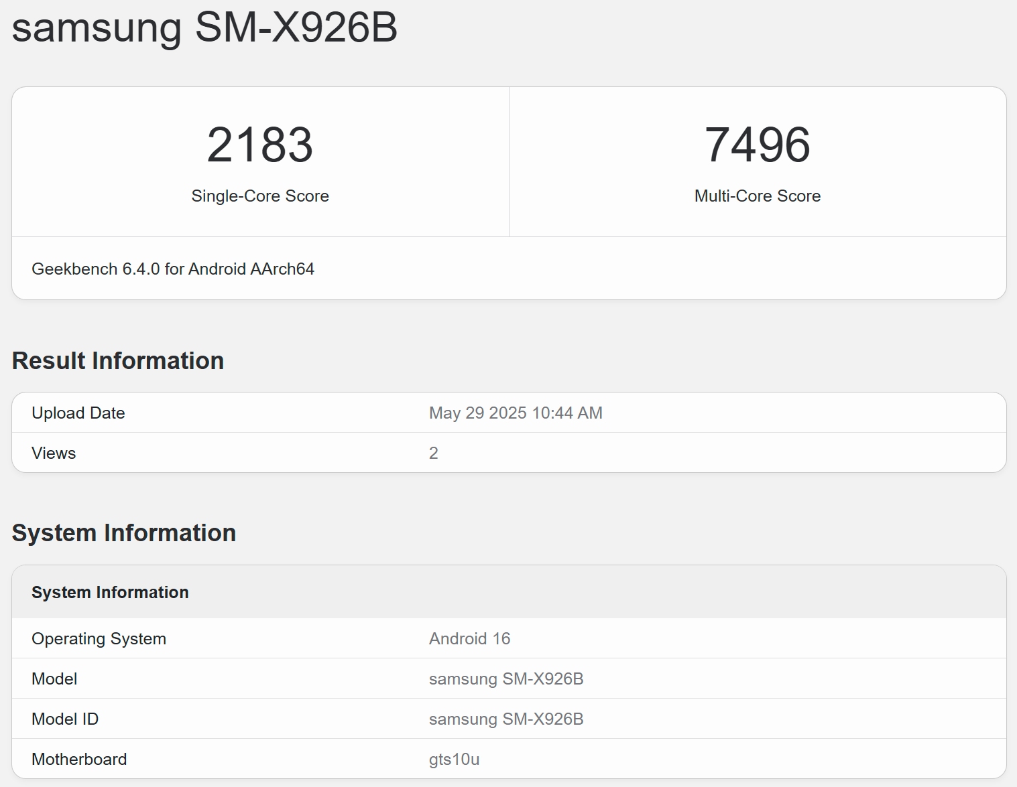Click the large System Information section heading
The image size is (1017, 787).
point(124,533)
